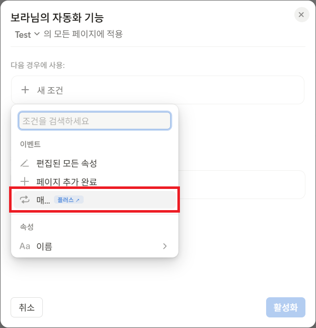Click the 활성화 activate button
Image resolution: width=316 pixels, height=328 pixels.
click(x=286, y=307)
